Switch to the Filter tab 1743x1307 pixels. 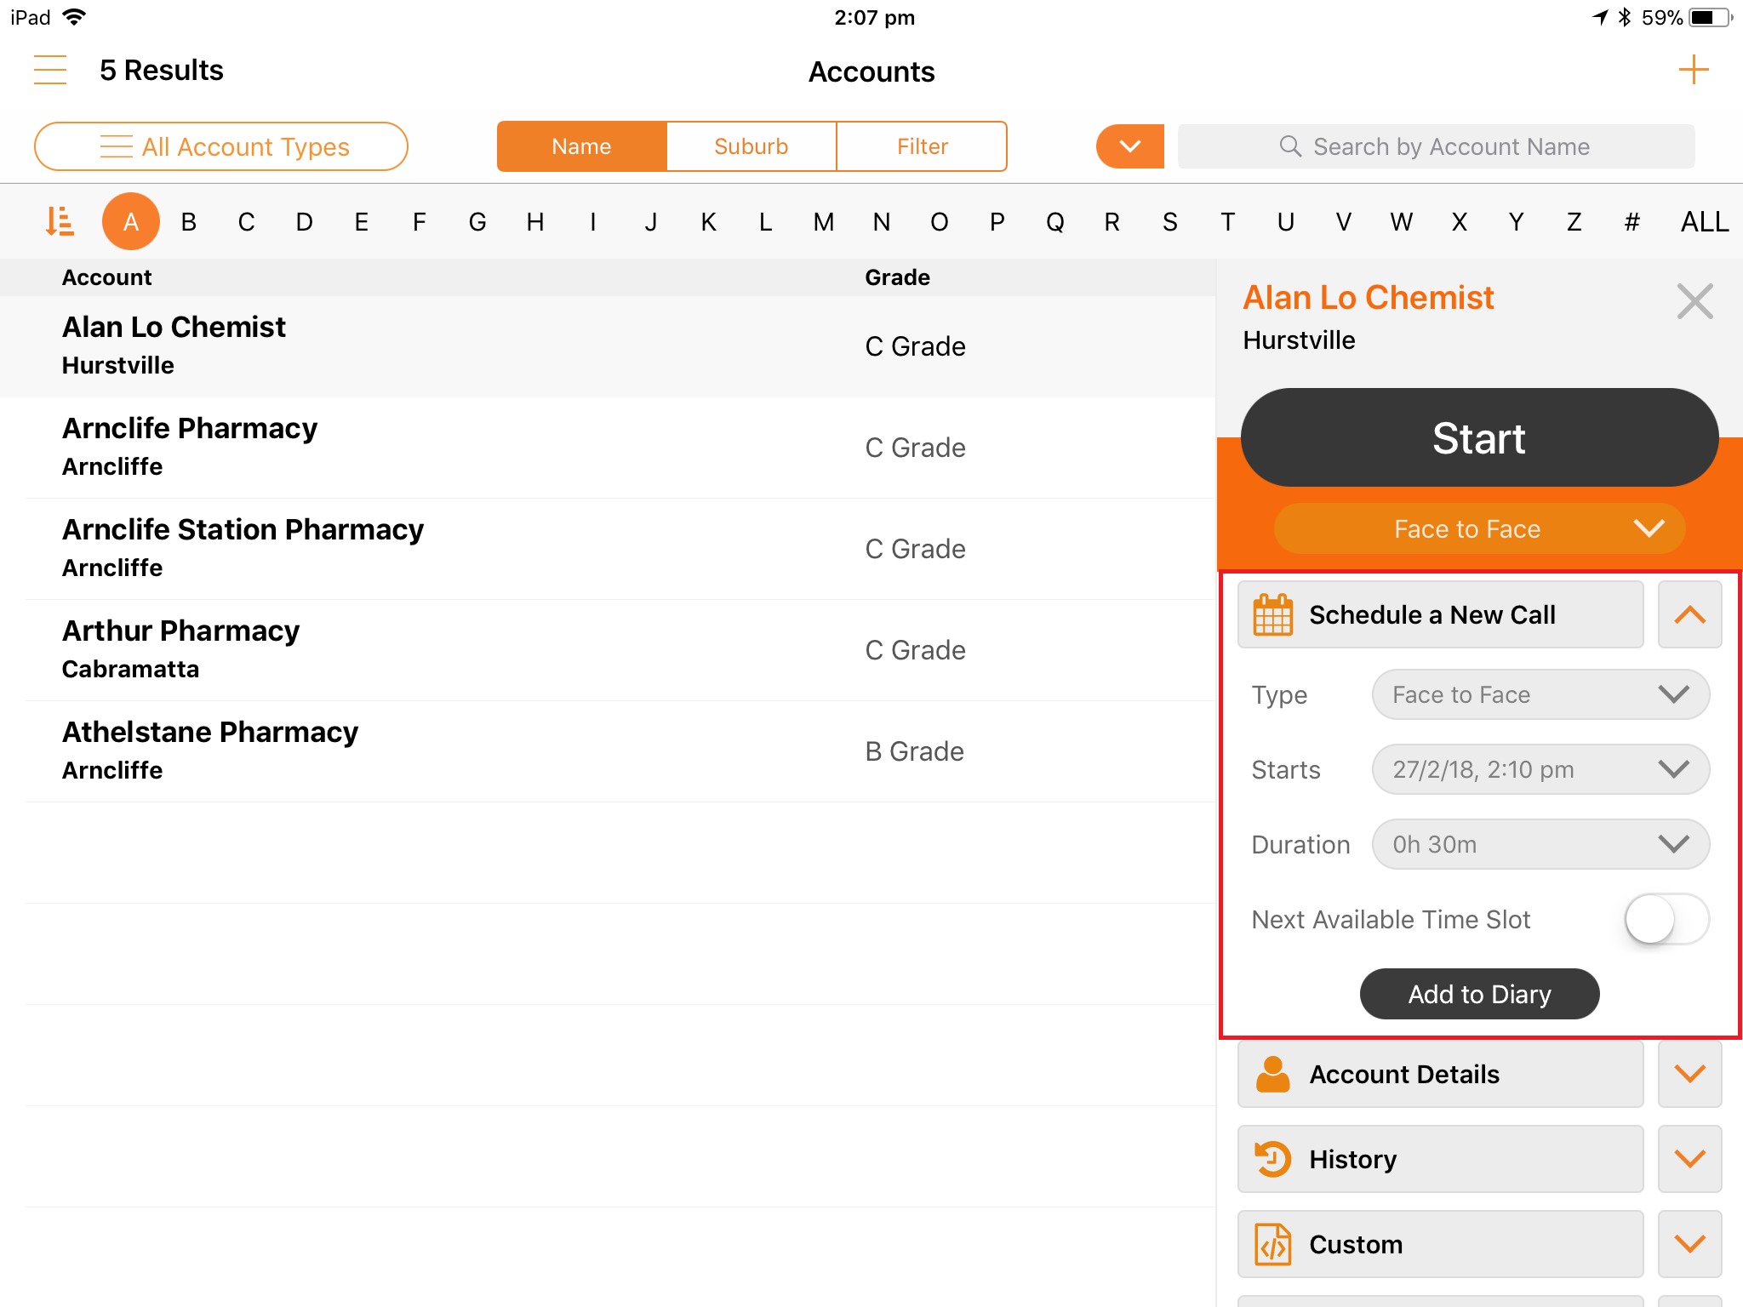pos(922,146)
